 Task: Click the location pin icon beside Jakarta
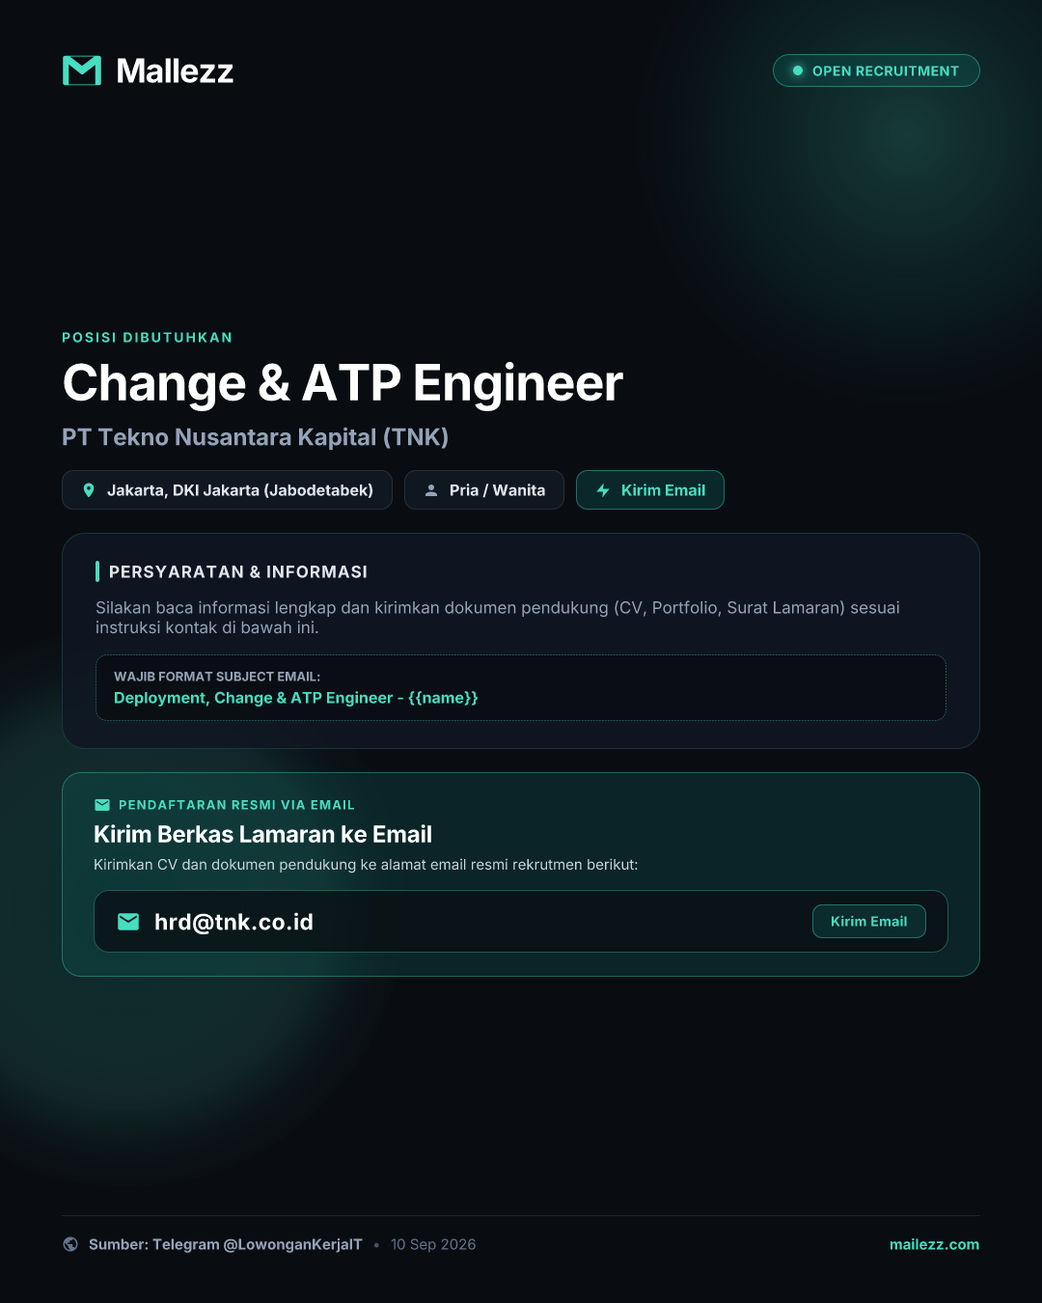click(89, 490)
